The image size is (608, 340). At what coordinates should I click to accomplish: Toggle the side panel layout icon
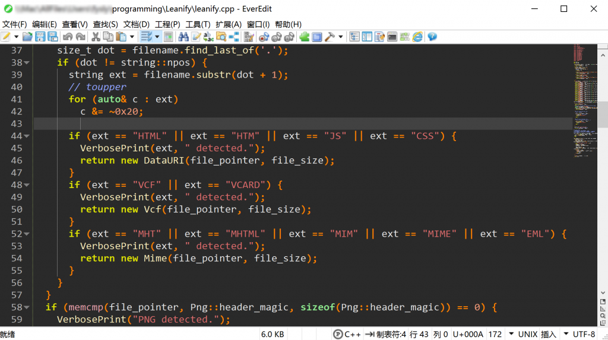[367, 37]
